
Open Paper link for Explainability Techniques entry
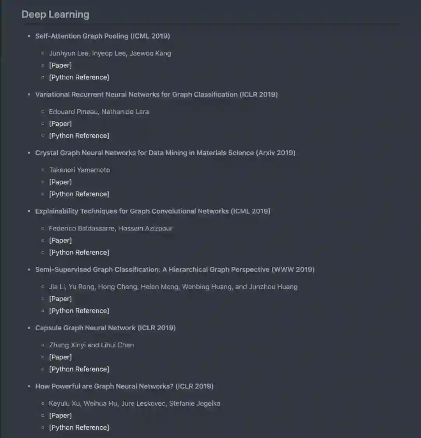click(x=60, y=241)
